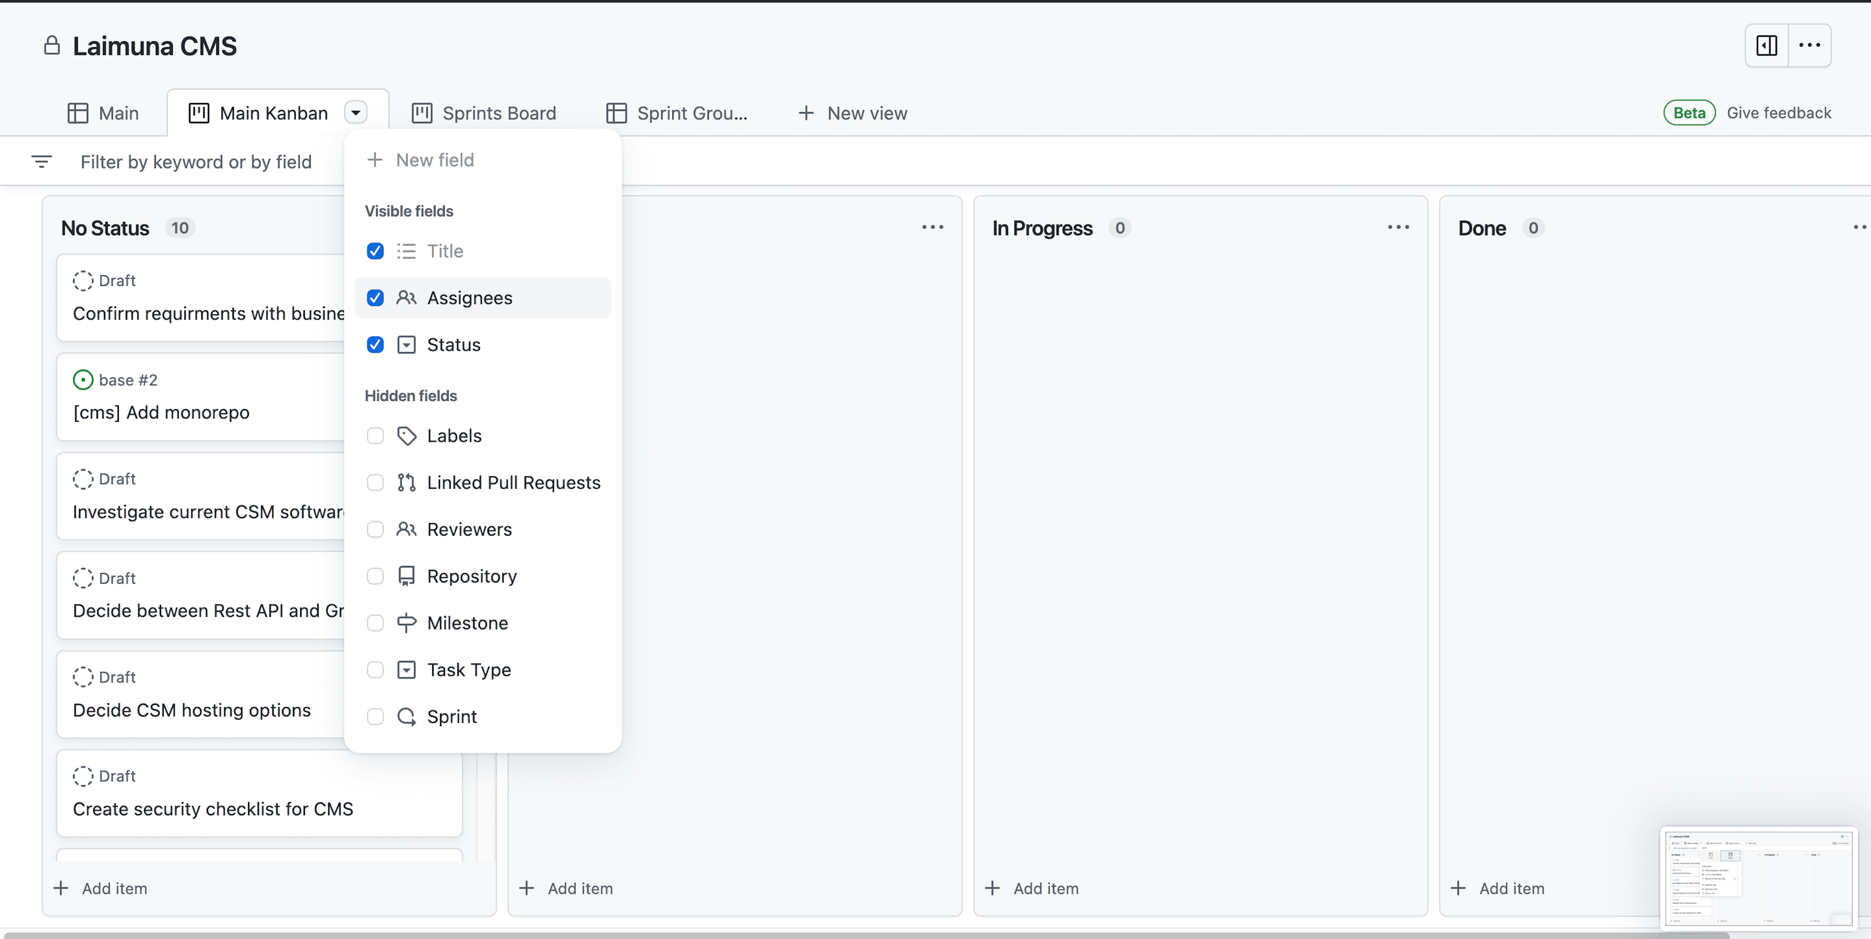
Task: Open three-dots menu of column beside In Progress
Action: 933,227
